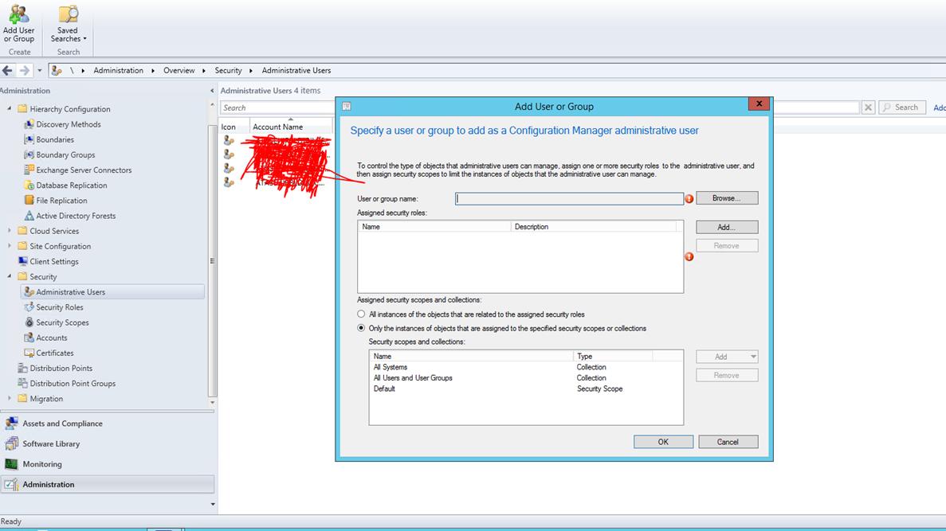Click the Exchange Server Connectors icon

click(29, 170)
